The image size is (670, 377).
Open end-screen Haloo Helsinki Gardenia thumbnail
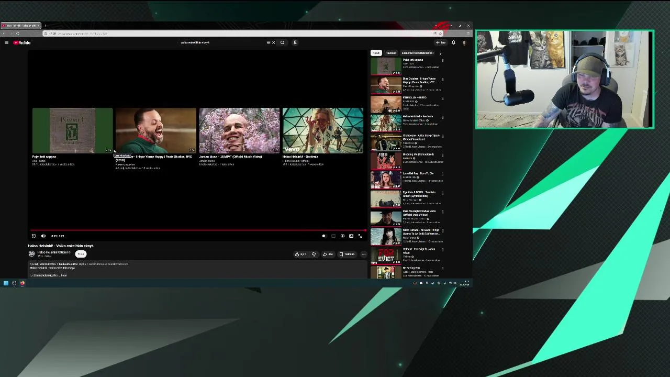[323, 131]
